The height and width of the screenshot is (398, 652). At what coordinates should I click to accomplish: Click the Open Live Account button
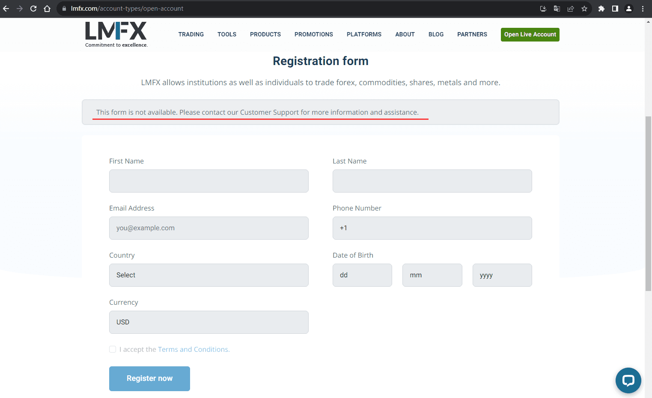point(530,35)
